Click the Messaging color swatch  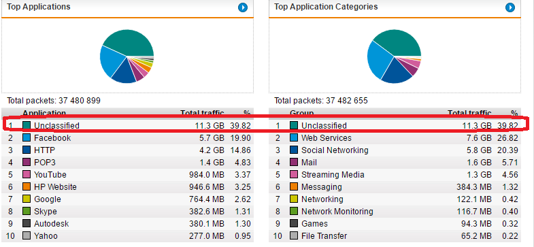(x=294, y=187)
